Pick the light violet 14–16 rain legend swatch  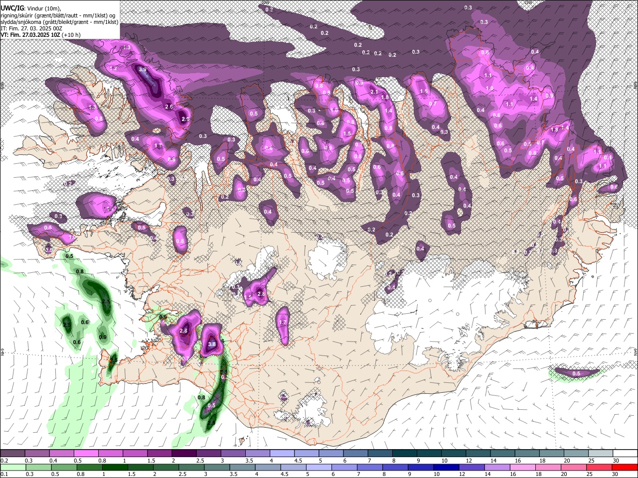497,468
